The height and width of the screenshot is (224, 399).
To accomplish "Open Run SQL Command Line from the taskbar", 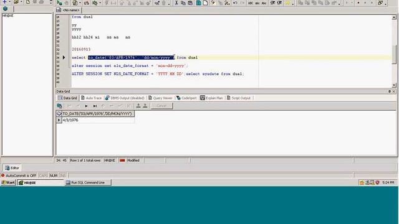I will tap(88, 182).
